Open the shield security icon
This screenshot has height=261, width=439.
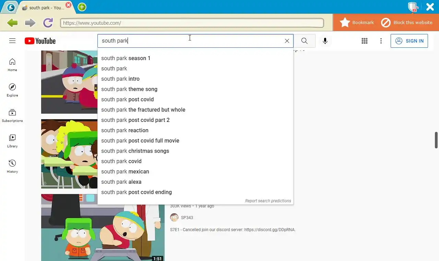(413, 7)
